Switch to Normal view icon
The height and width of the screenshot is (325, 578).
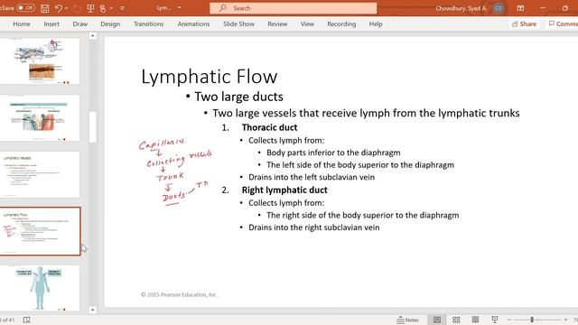click(437, 320)
